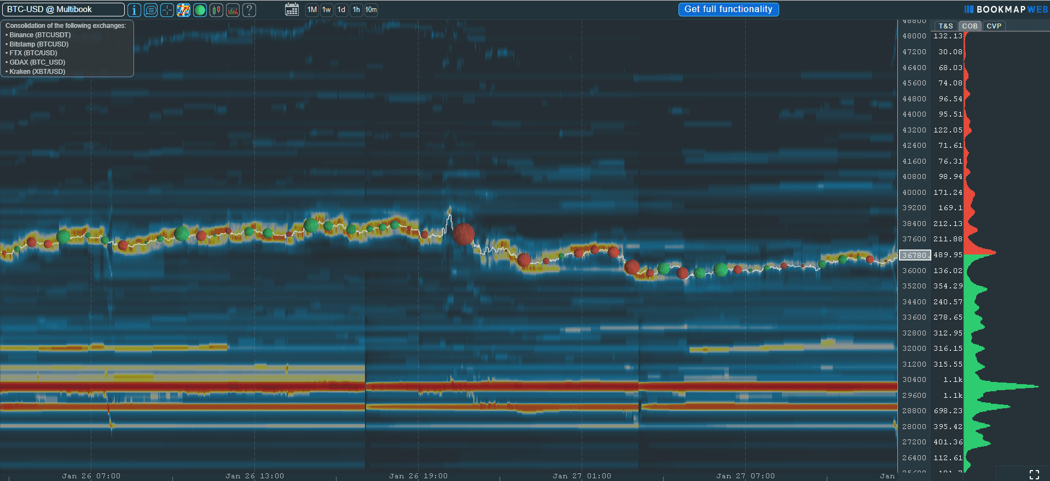Screen dimensions: 1050x481
Task: Click the Bookmap Web logo
Action: coord(1006,9)
